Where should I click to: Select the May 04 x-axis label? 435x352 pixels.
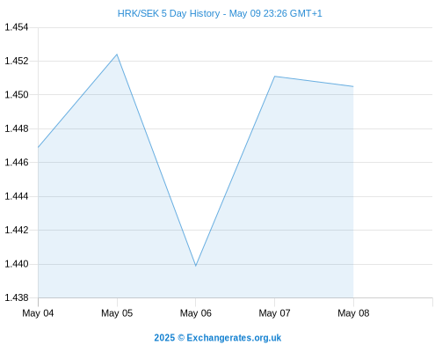38,313
